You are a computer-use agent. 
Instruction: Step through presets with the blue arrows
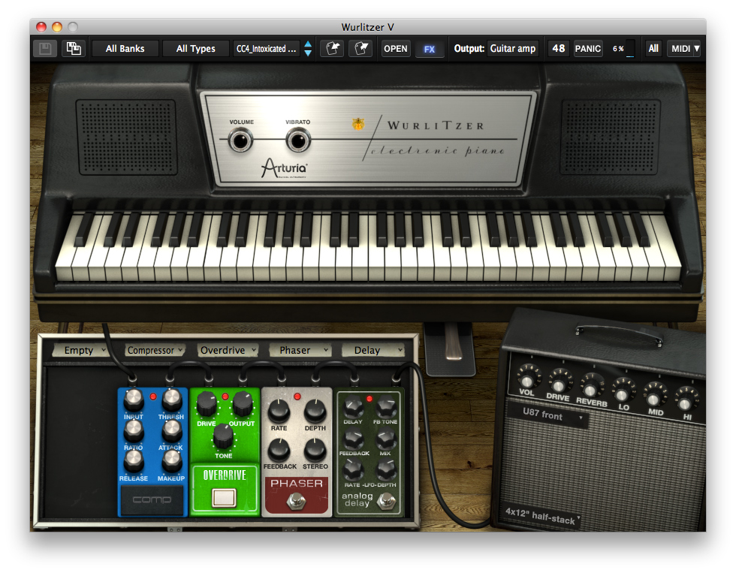(x=308, y=49)
